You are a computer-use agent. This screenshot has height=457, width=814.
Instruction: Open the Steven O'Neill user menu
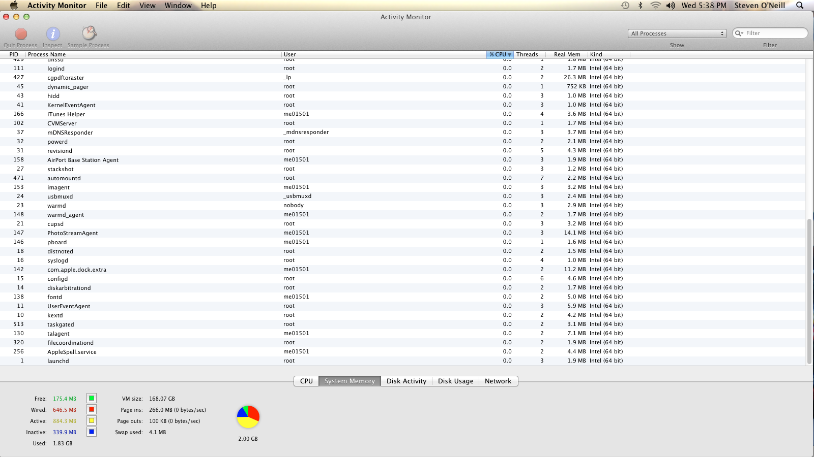click(x=760, y=5)
